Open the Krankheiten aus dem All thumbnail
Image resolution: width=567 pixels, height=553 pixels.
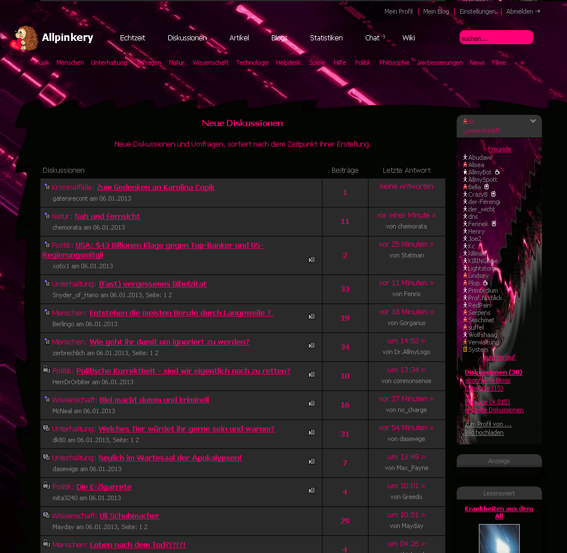499,538
